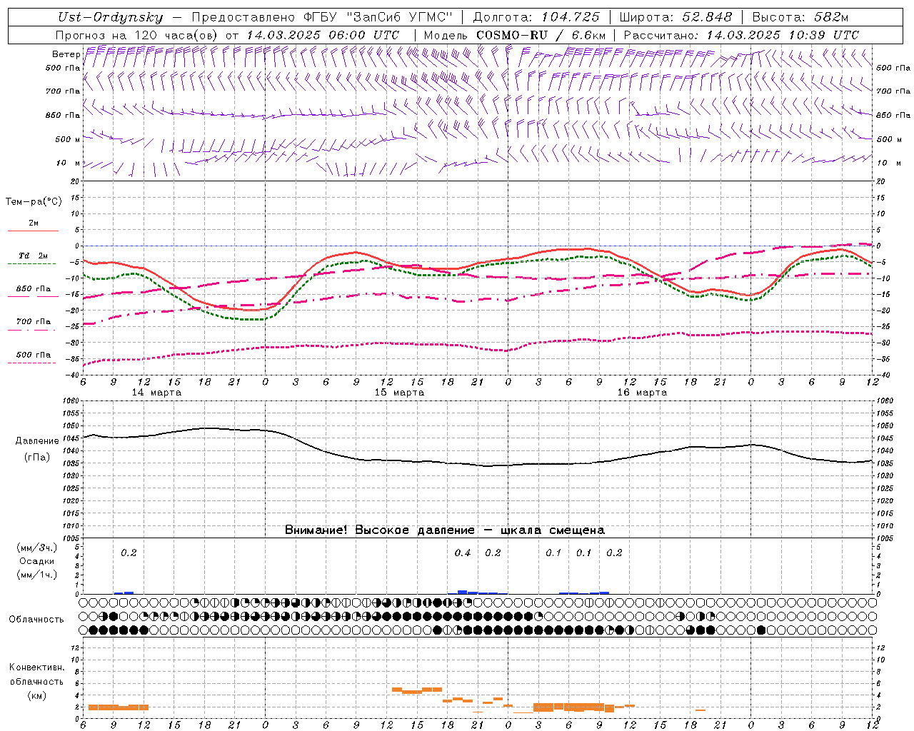Click the 1005 label on left pressure axis
Viewport: 914px width, 731px height.
click(x=71, y=538)
